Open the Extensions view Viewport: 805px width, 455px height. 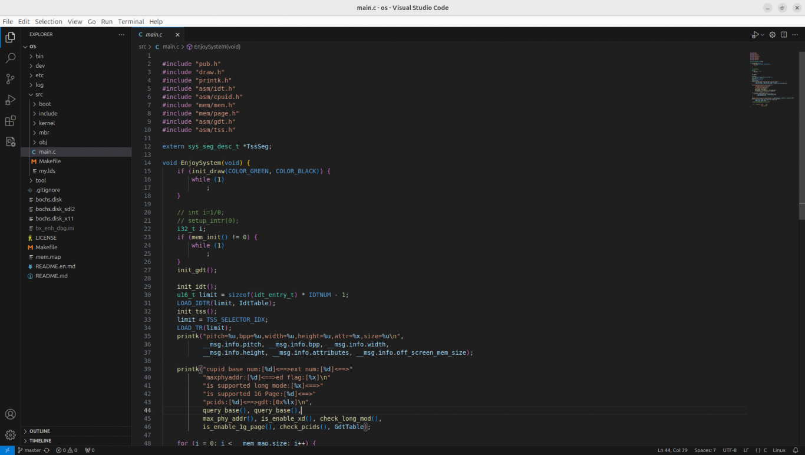10,121
